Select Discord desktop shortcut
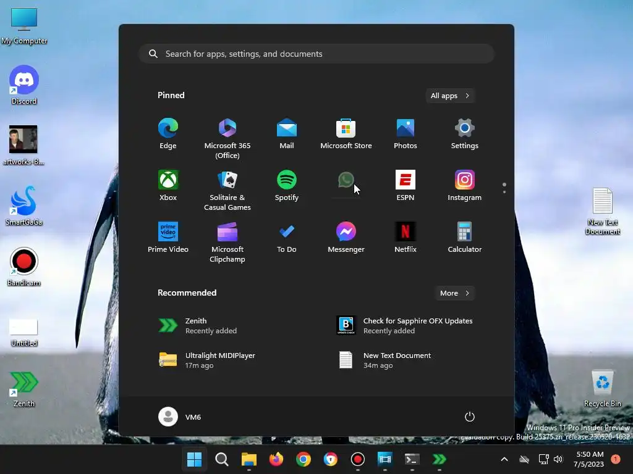The image size is (633, 474). point(24,85)
